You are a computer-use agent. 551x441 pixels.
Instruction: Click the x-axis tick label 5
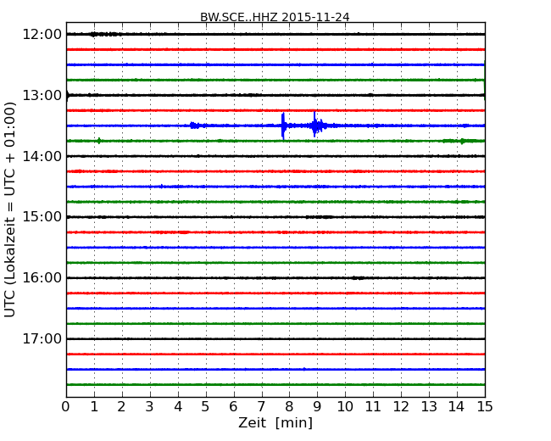coord(206,406)
